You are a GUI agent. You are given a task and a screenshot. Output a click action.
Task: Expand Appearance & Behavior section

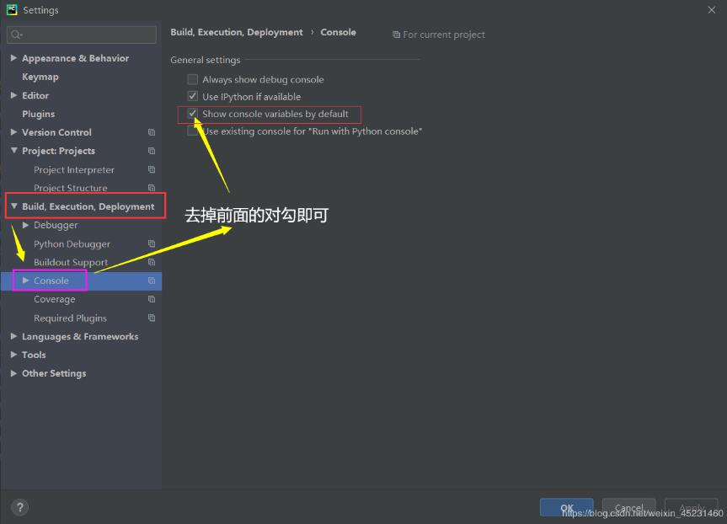pyautogui.click(x=14, y=58)
